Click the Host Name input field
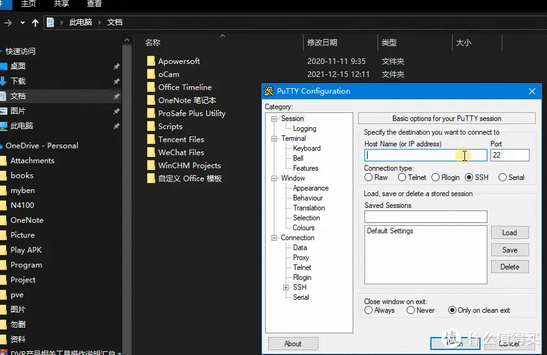This screenshot has width=547, height=355. coord(425,155)
